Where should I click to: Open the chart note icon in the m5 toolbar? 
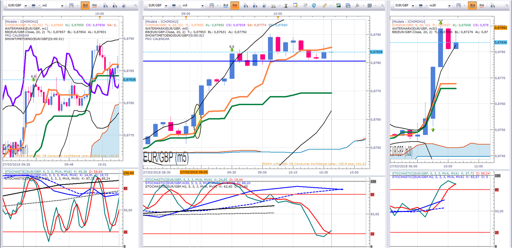(x=295, y=5)
